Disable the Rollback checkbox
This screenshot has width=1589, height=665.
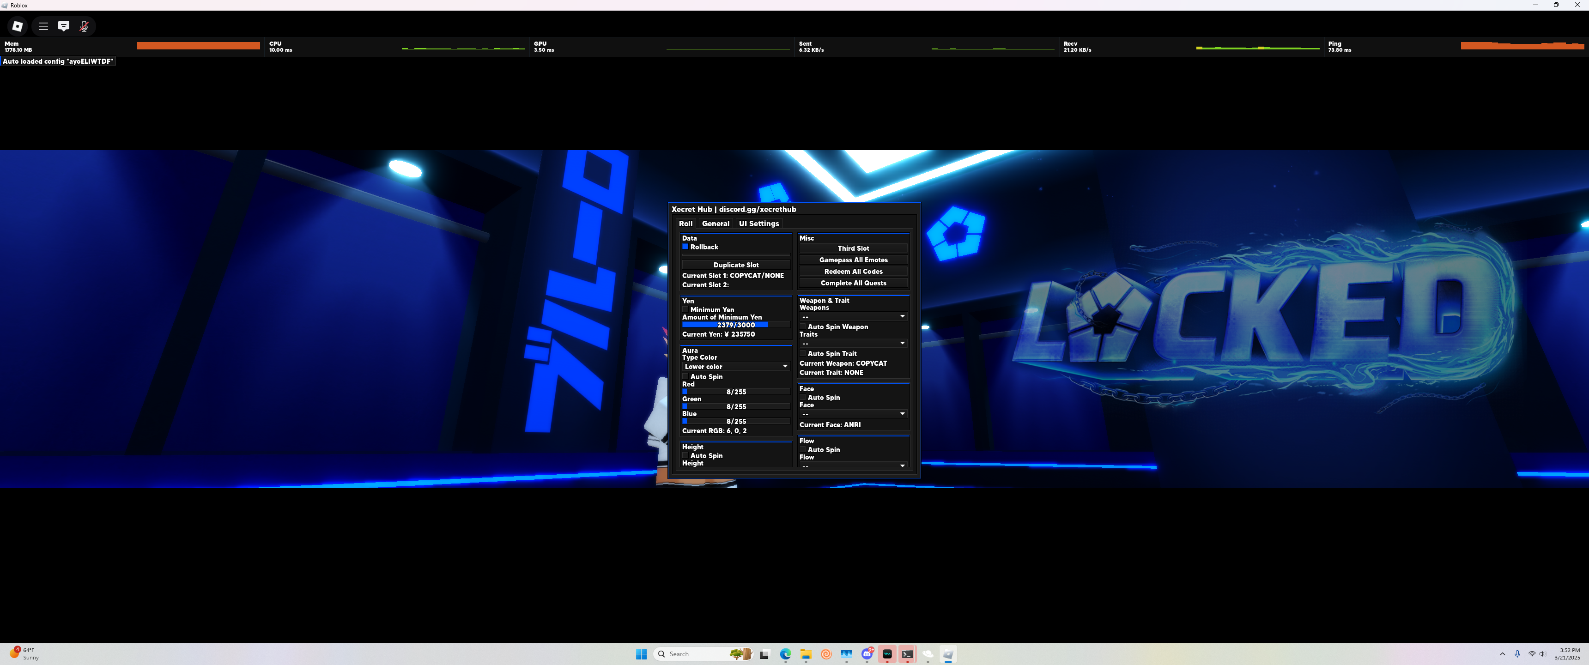coord(685,247)
